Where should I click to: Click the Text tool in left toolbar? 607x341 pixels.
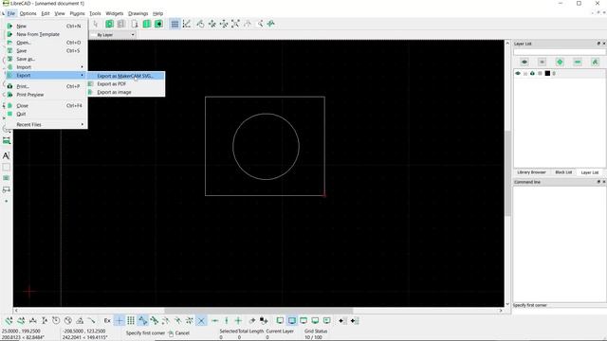[6, 155]
